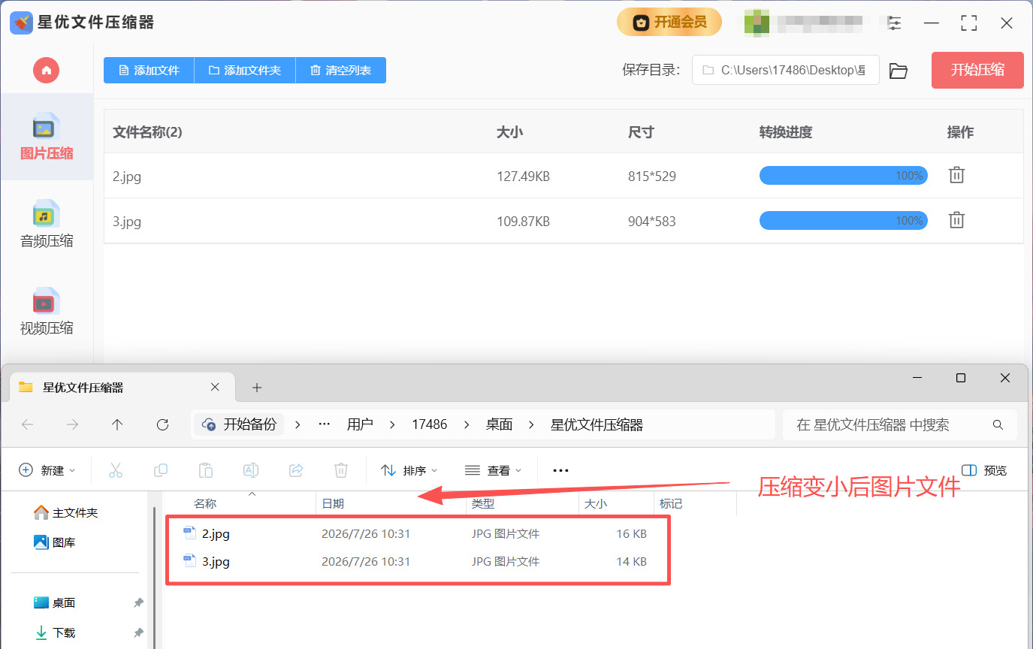Viewport: 1033px width, 649px height.
Task: Click the 开通会员 membership button
Action: (x=669, y=22)
